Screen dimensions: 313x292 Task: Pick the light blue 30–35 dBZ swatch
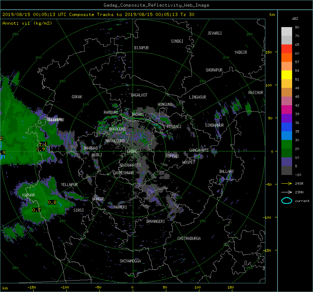tap(287, 135)
